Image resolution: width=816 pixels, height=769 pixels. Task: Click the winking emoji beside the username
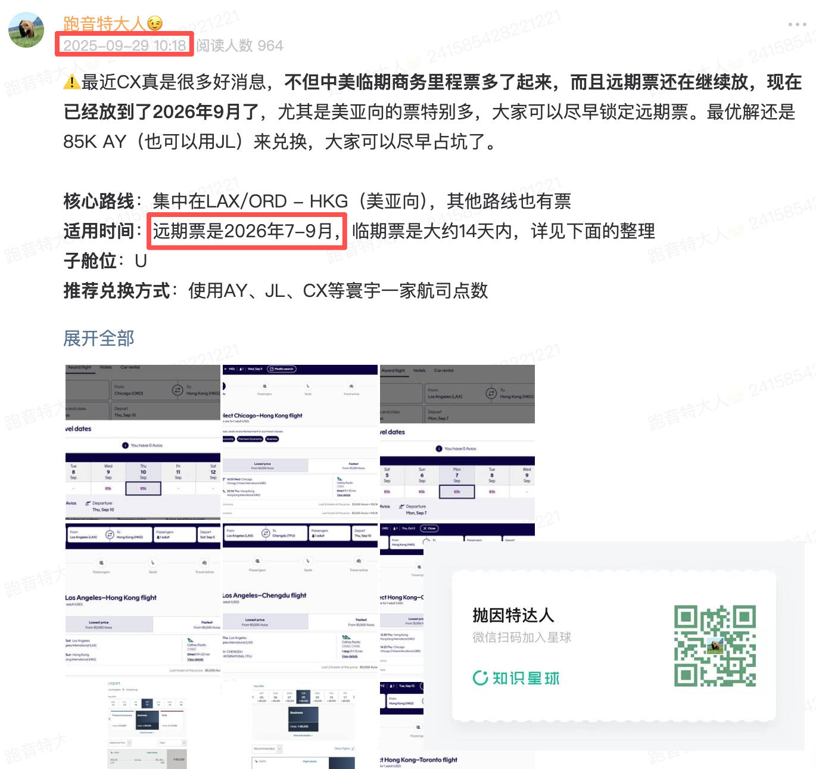pos(155,24)
